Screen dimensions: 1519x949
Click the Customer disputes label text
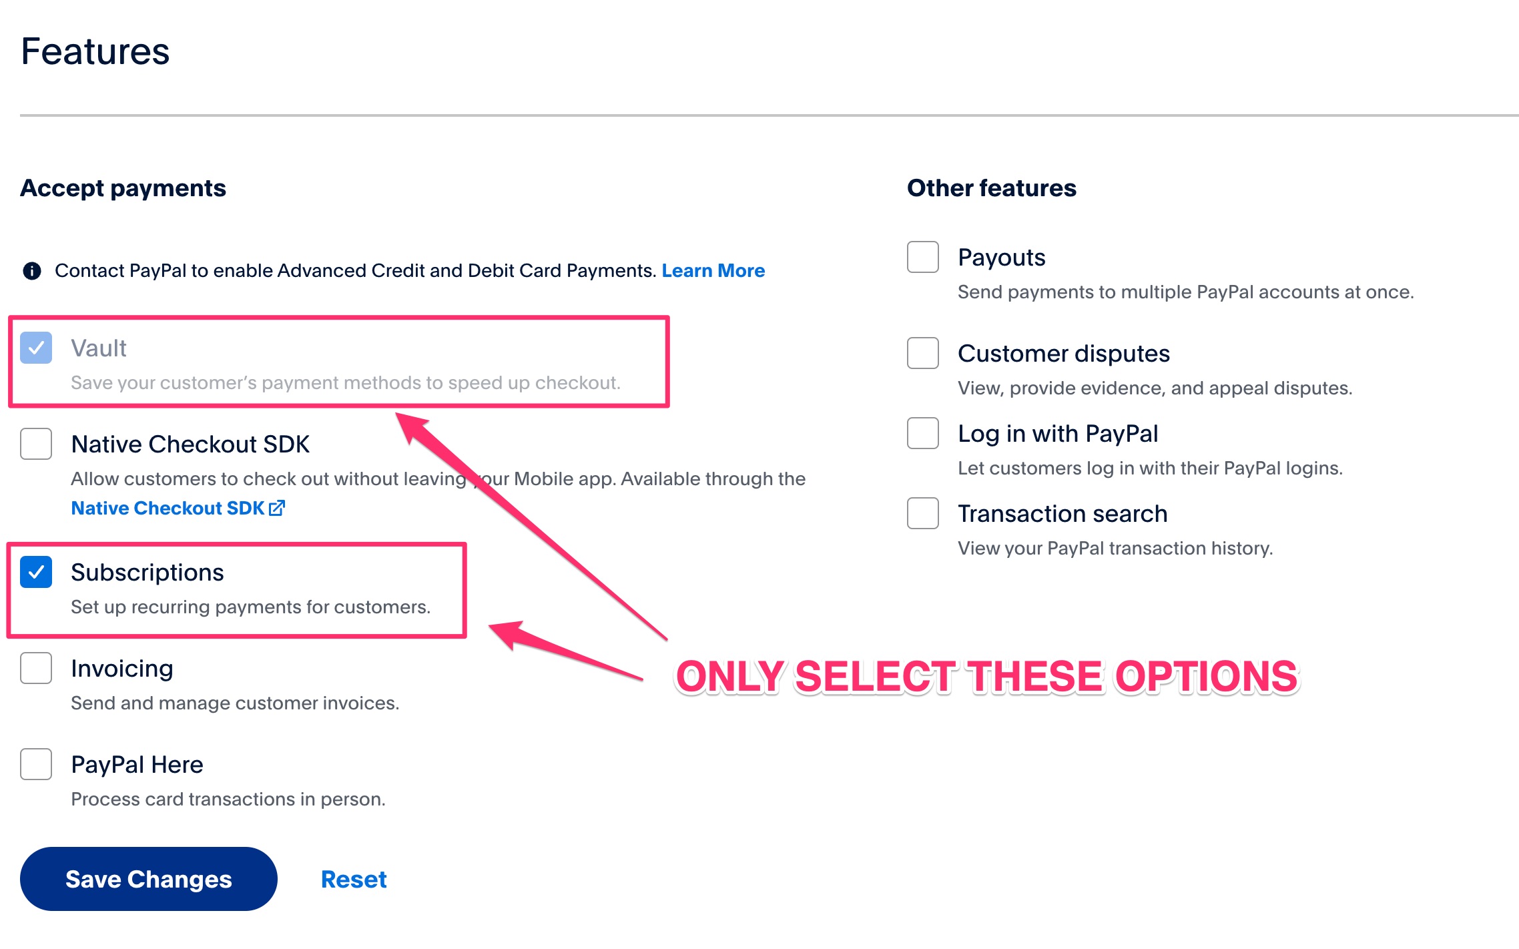(1064, 354)
